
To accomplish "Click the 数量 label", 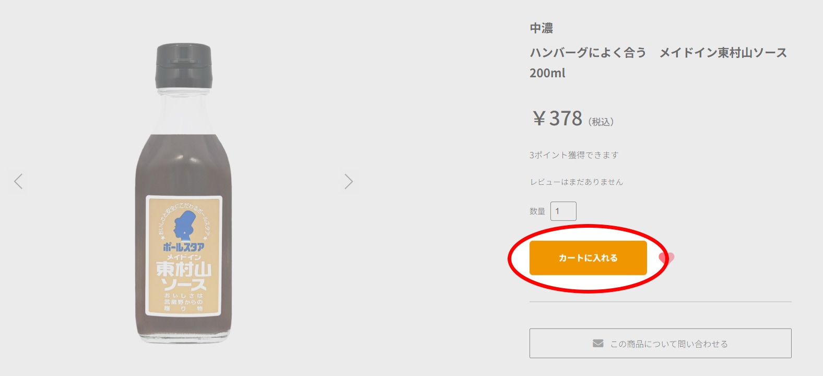I will (x=537, y=211).
